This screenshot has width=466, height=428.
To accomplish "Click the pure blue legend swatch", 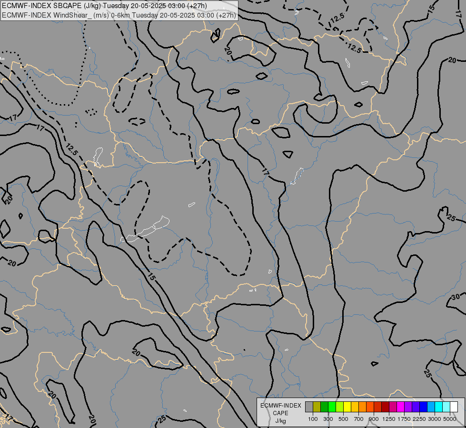I will coord(423,407).
